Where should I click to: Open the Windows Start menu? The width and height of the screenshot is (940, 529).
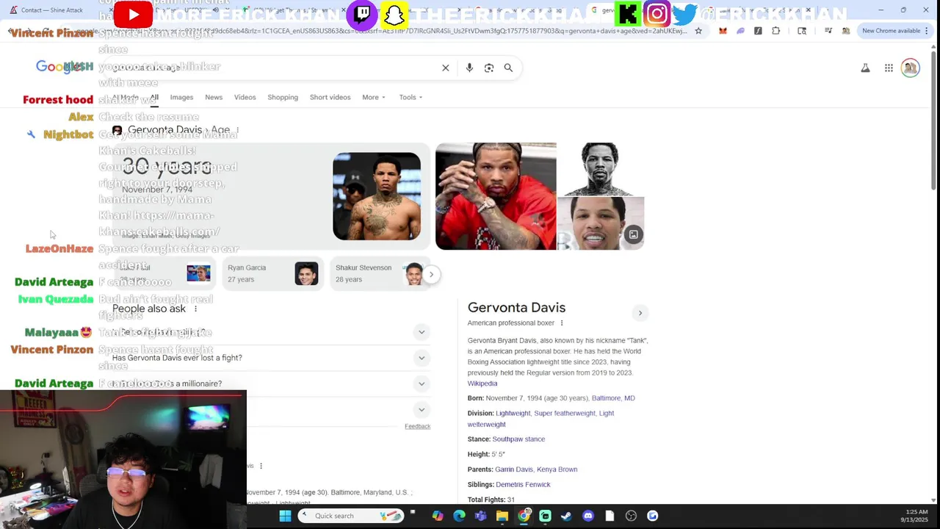285,516
